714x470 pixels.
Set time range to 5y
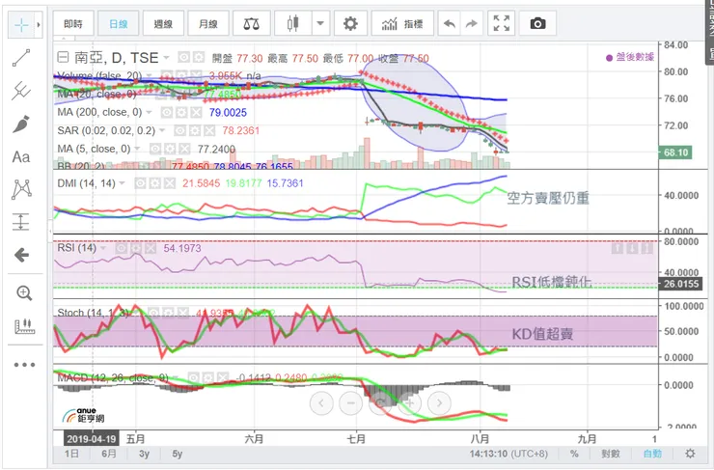pyautogui.click(x=178, y=454)
